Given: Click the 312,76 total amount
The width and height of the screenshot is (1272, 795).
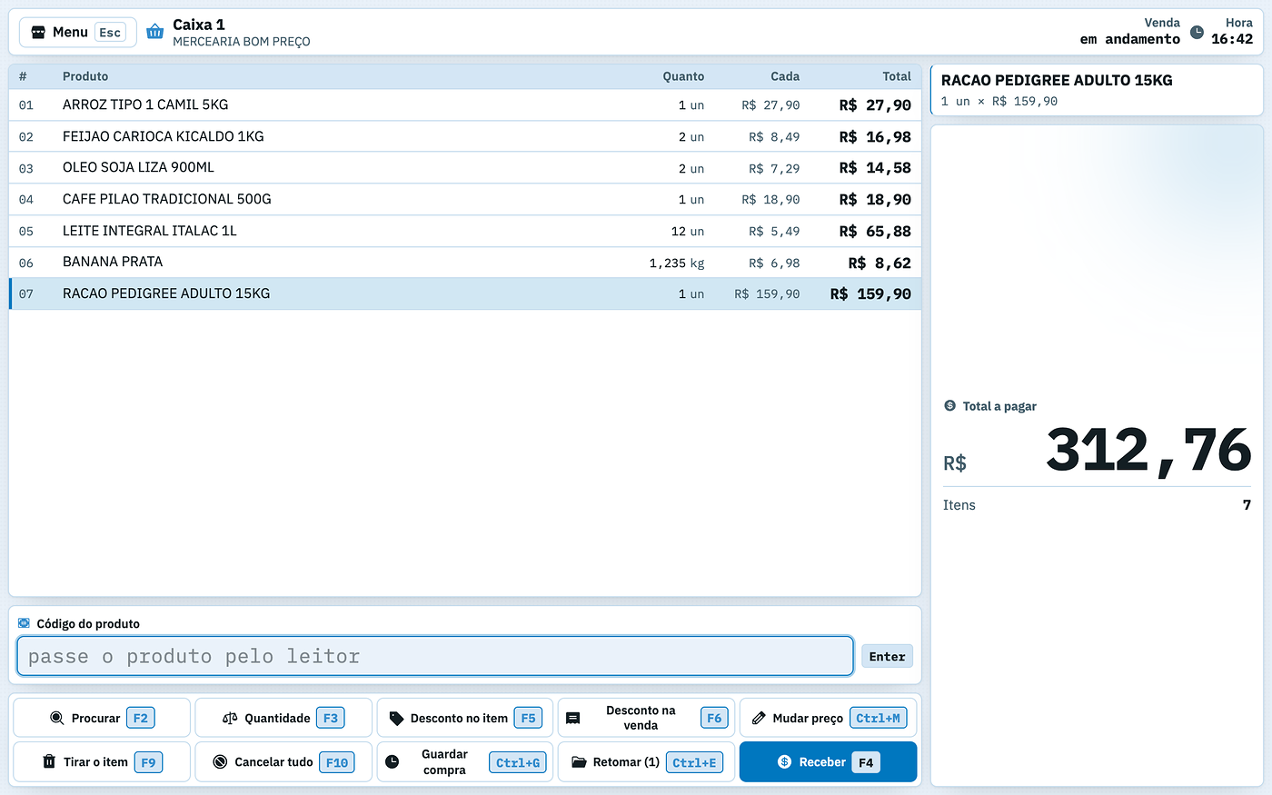Looking at the screenshot, I should click(1148, 451).
